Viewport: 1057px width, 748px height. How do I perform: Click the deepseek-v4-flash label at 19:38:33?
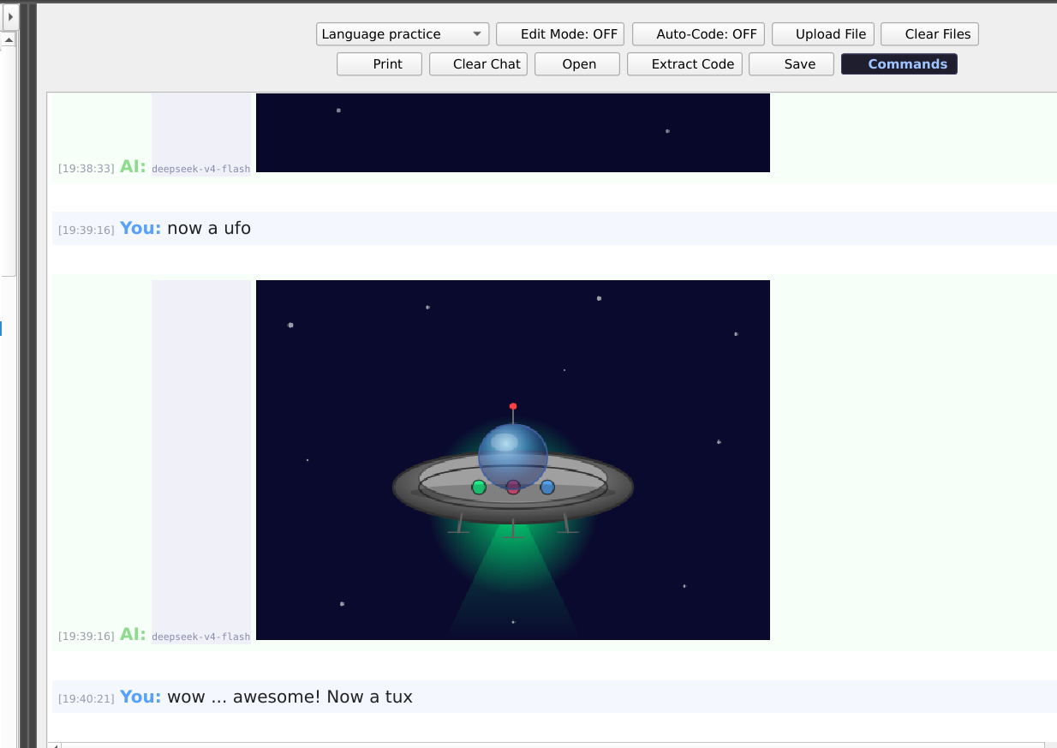tap(201, 169)
